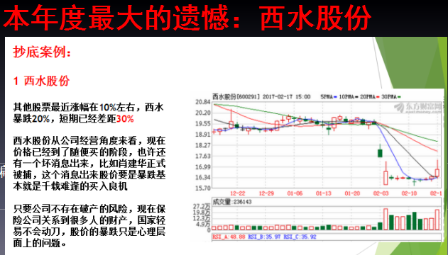Select the 02-03 date axis label
Viewport: 448px width, 255px height.
(381, 193)
